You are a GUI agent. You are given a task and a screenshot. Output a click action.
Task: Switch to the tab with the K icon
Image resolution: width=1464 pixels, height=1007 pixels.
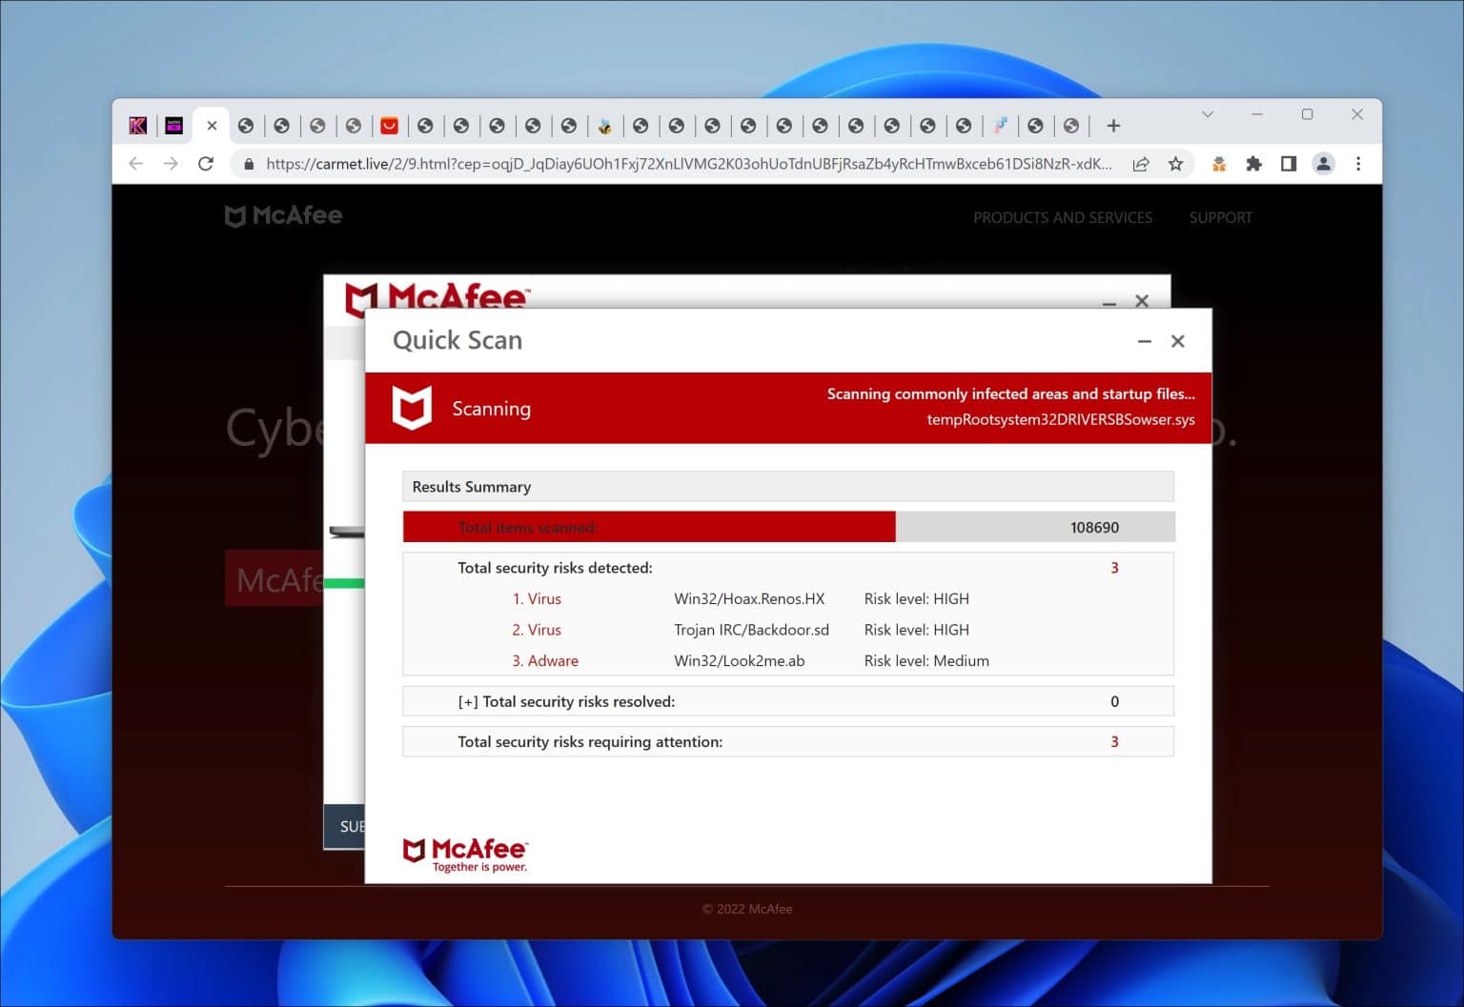pos(138,126)
